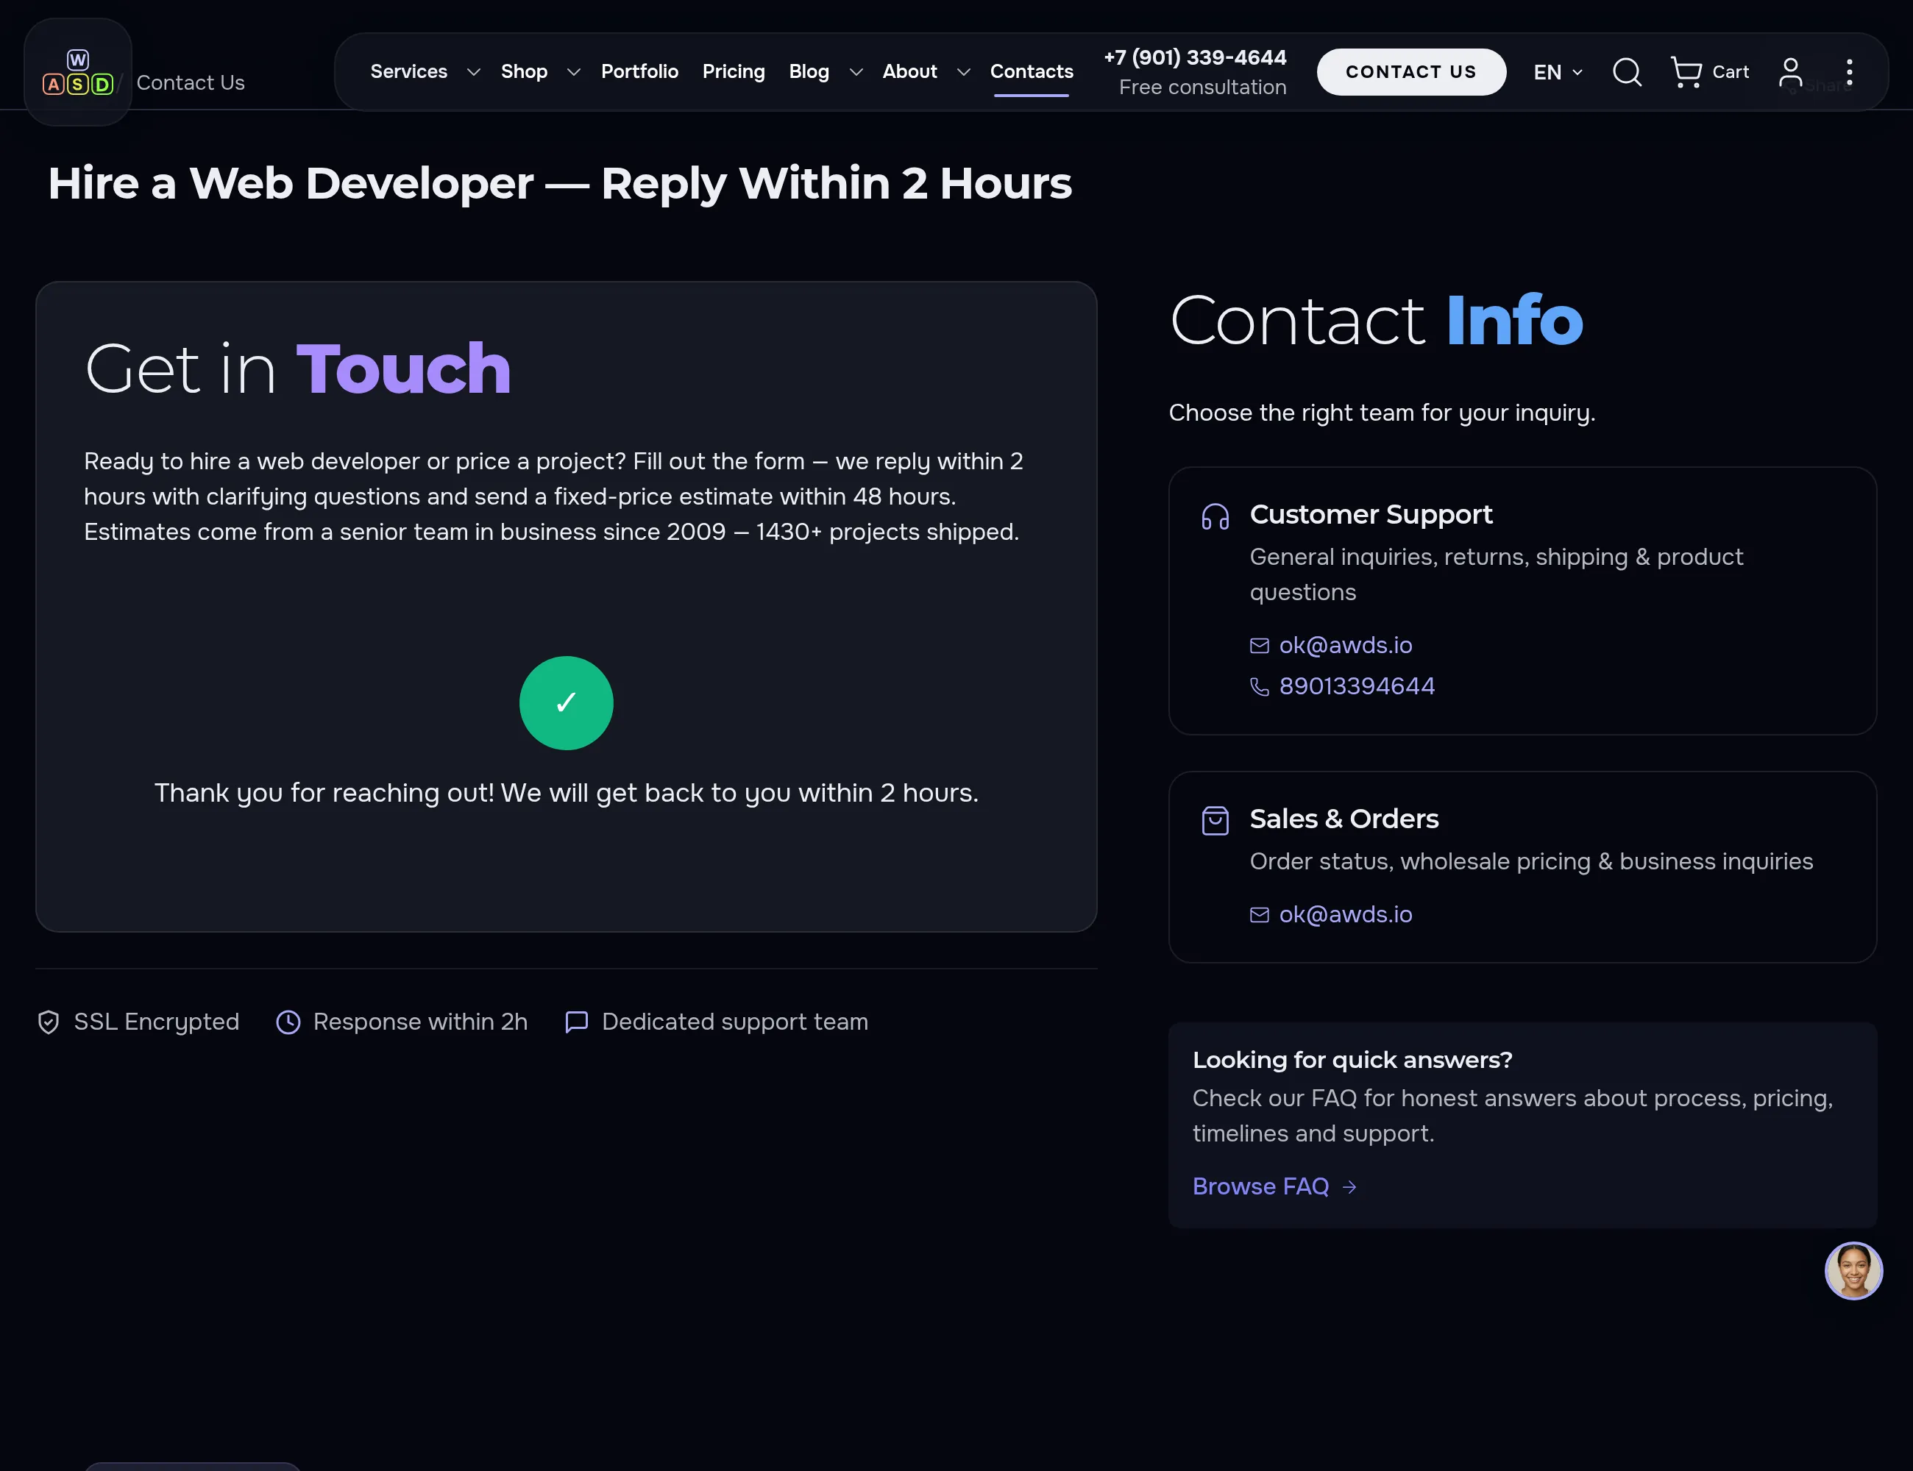Open the Pricing menu item
The width and height of the screenshot is (1913, 1471).
[x=733, y=72]
